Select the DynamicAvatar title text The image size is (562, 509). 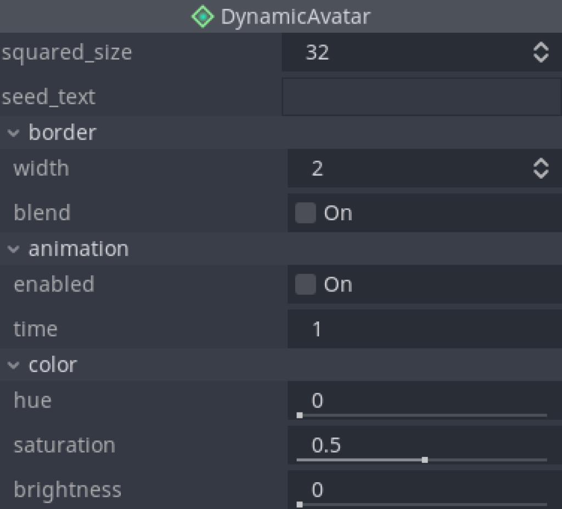point(296,16)
